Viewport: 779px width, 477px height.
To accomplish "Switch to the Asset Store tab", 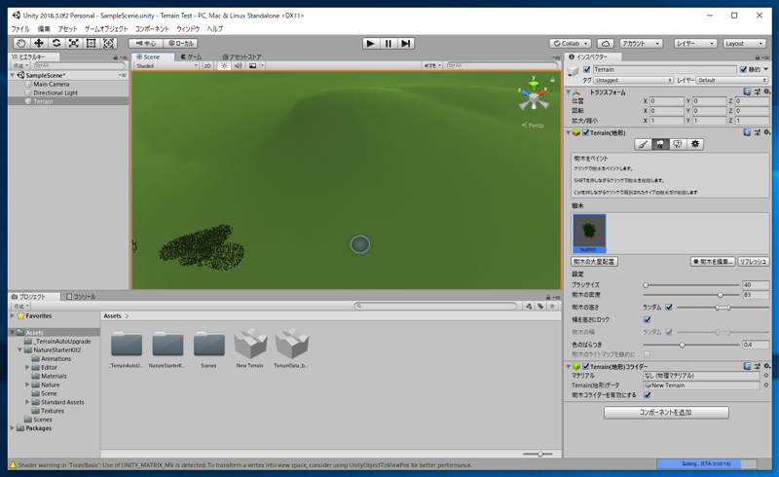I will 241,56.
